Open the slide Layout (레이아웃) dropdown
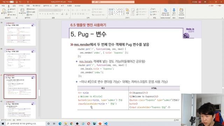Viewport: 224px width, 126px height. point(31,9)
